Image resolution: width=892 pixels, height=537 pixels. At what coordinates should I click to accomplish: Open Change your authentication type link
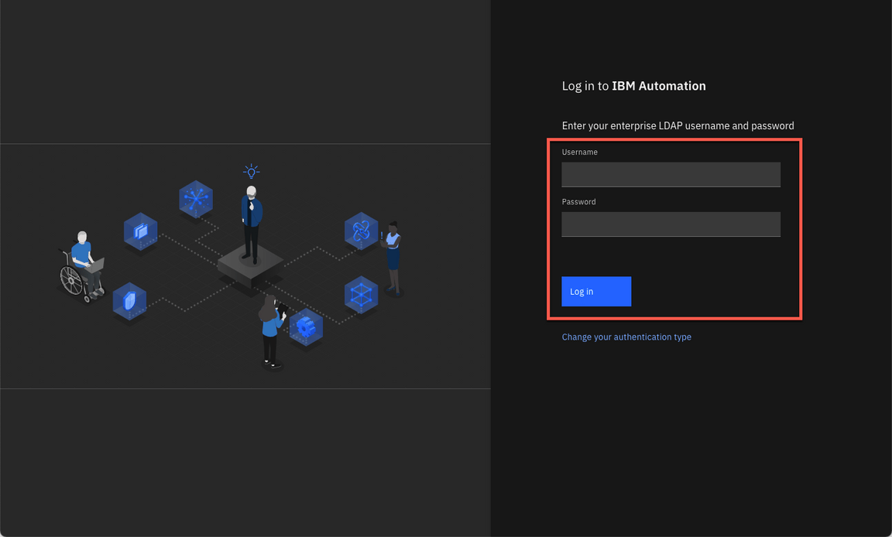(x=626, y=337)
